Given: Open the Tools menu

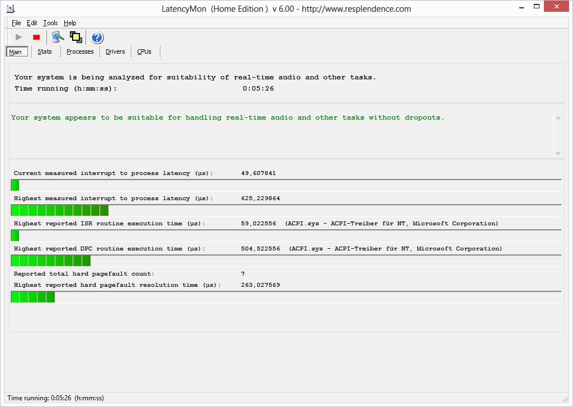Looking at the screenshot, I should pos(50,23).
